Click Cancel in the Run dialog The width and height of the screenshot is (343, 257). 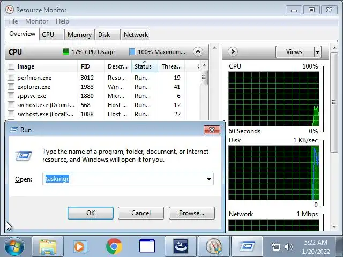[x=141, y=213]
